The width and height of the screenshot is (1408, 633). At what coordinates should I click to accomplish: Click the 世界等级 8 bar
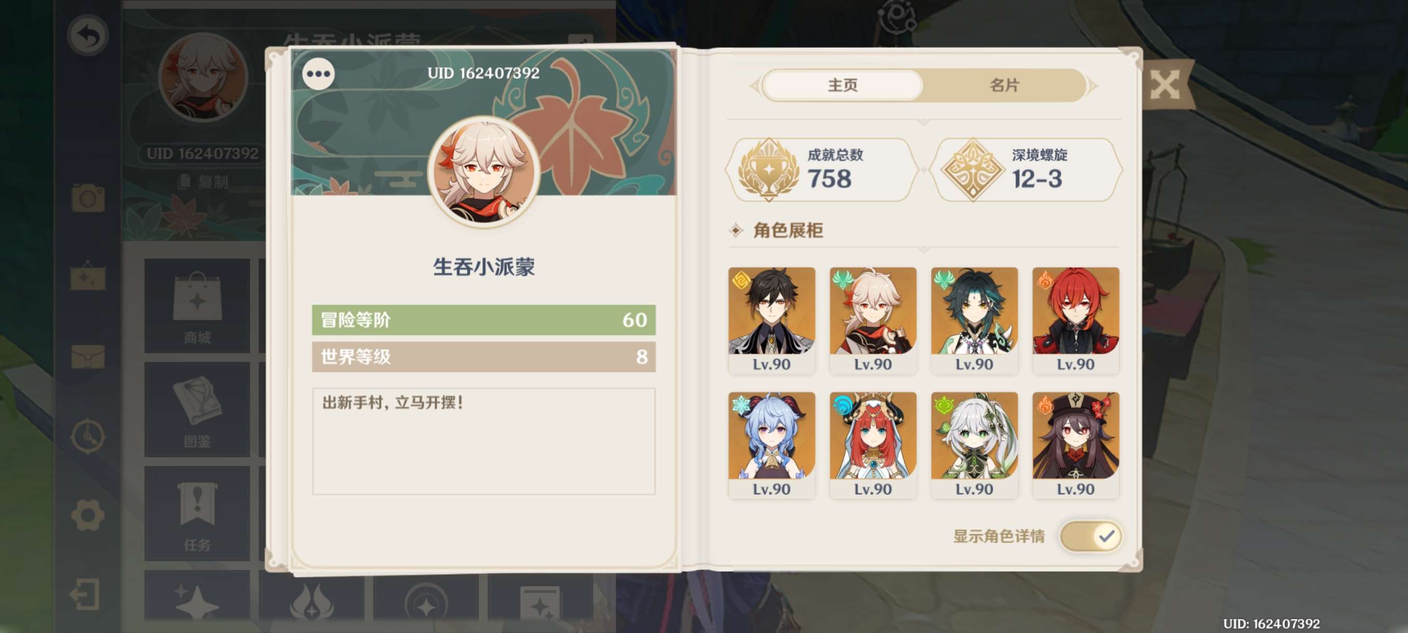pyautogui.click(x=483, y=356)
